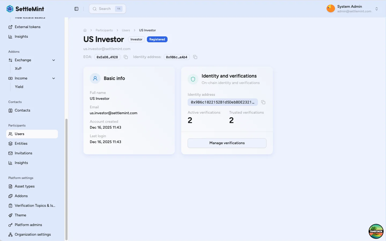The width and height of the screenshot is (386, 241).
Task: Click the sidebar scrollbar
Action: [x=66, y=179]
